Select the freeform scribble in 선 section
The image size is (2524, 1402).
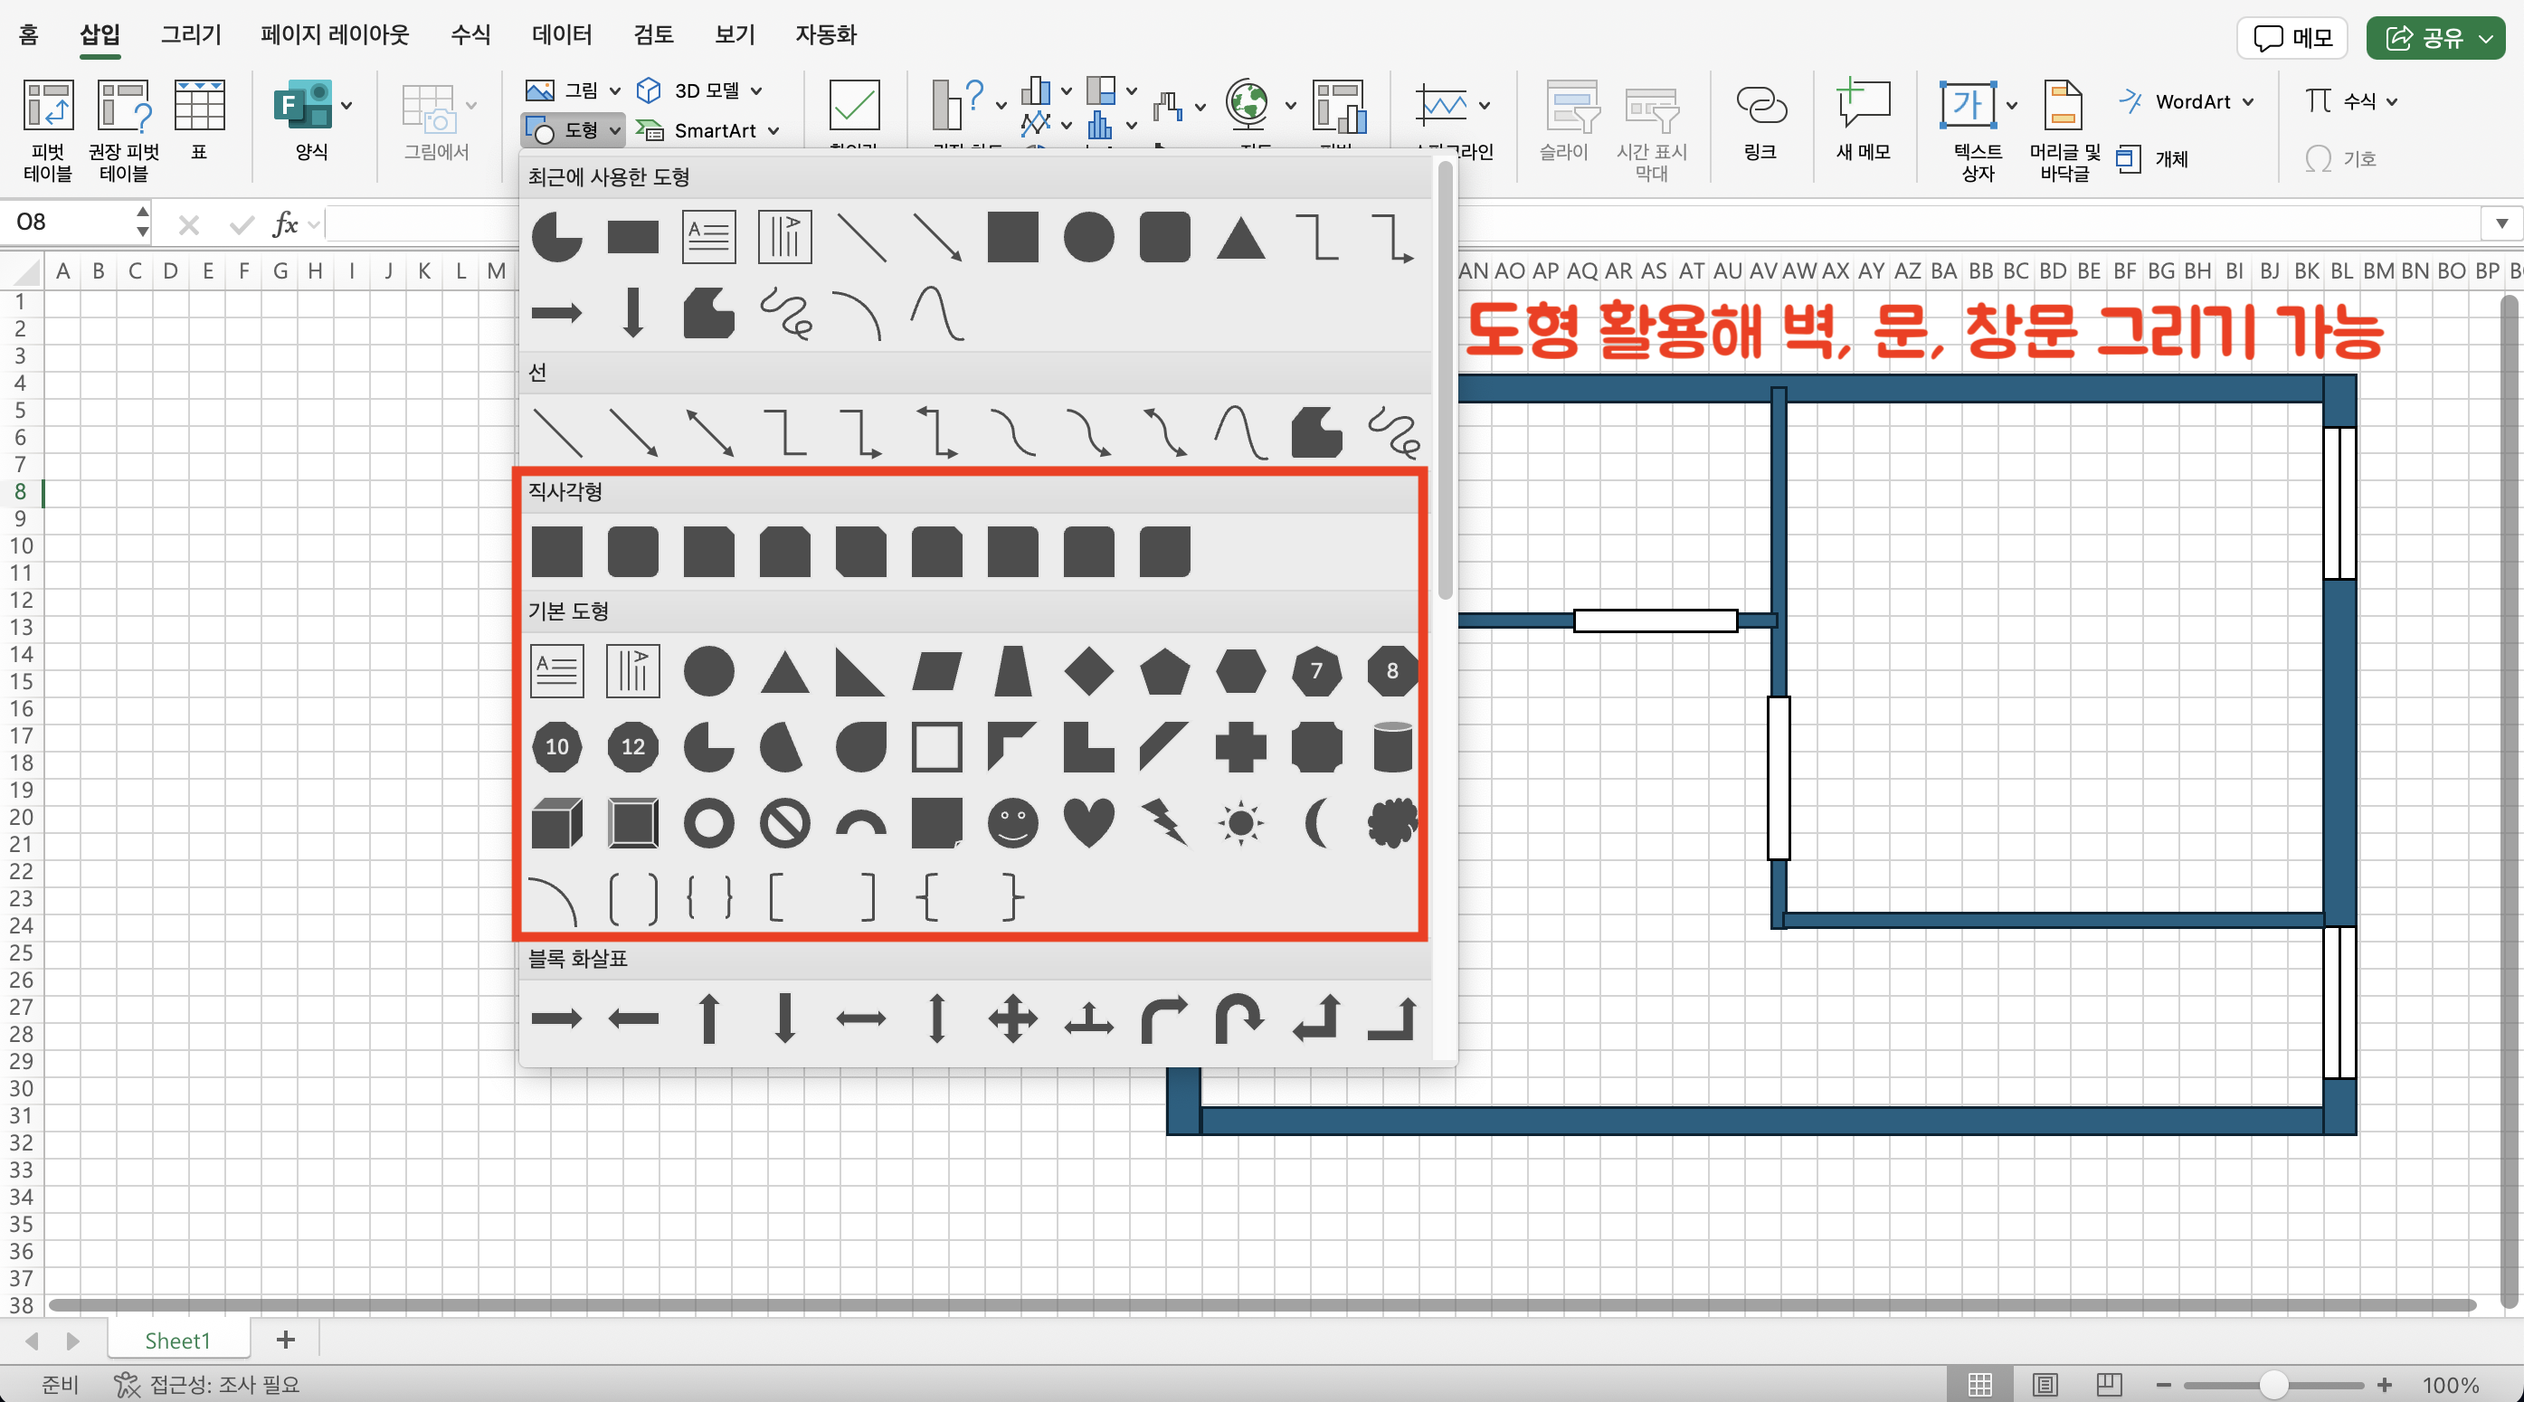pyautogui.click(x=1392, y=433)
